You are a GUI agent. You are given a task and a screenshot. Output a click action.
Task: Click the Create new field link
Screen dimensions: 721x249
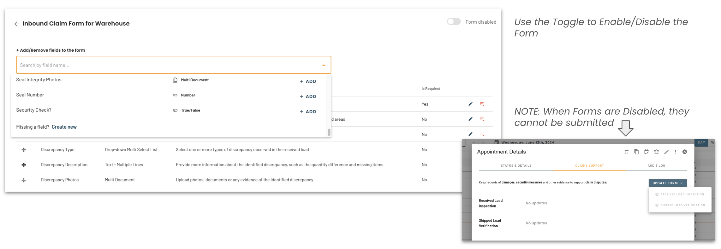click(64, 127)
